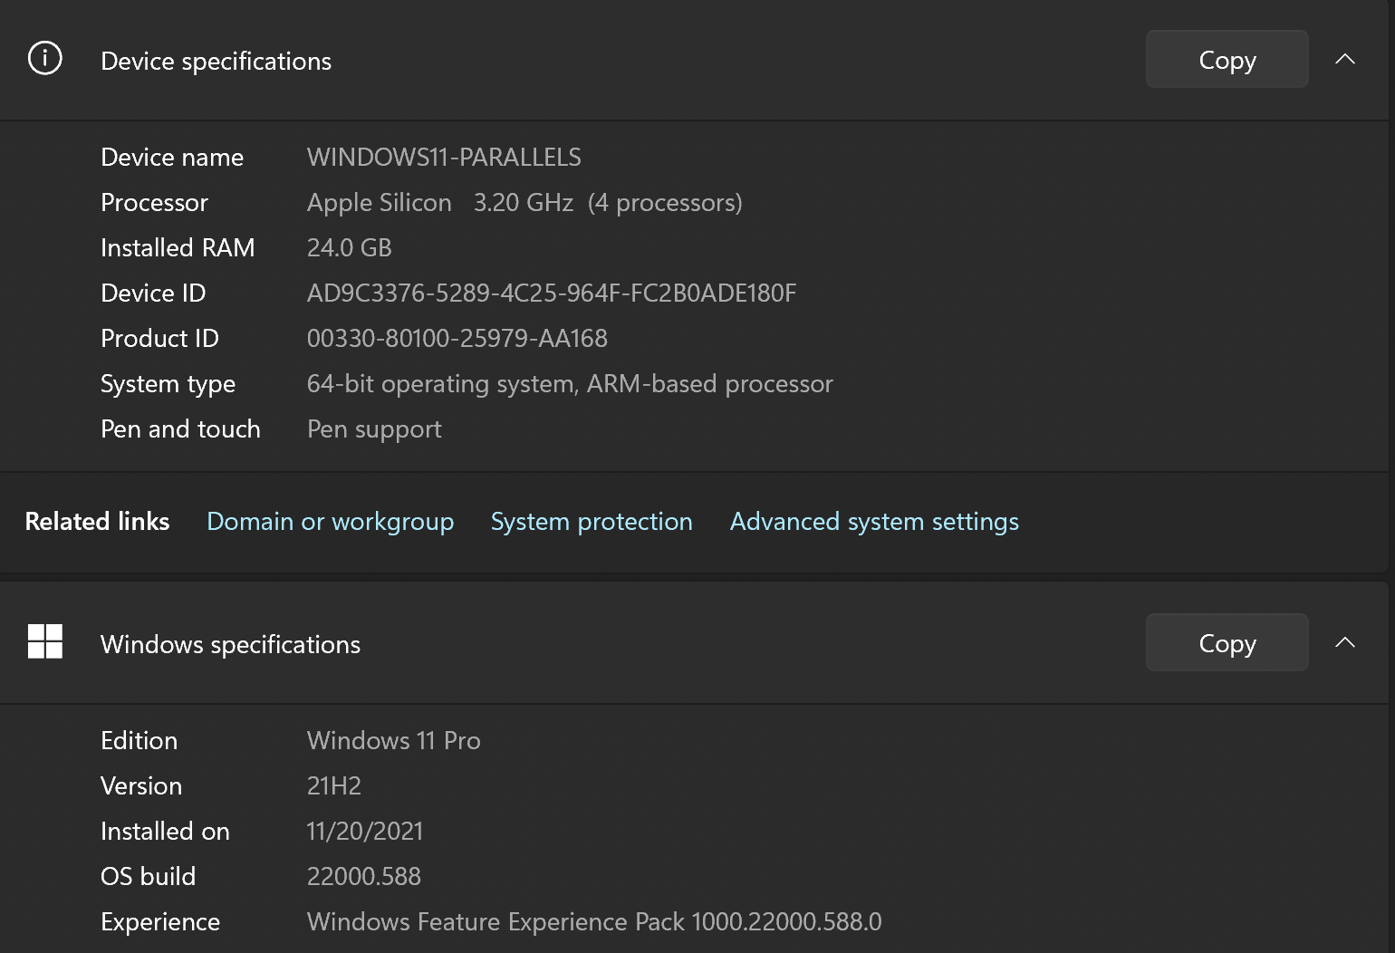Screen dimensions: 1395x953
Task: Select the Installed on date 11/20/2021
Action: (364, 832)
